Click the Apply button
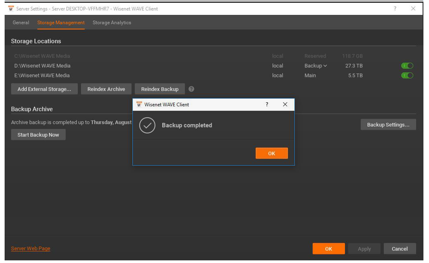Viewport: 429px width, 263px height. click(x=364, y=249)
